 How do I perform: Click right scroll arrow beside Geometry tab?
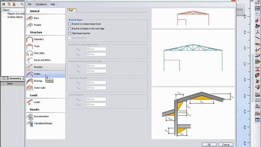[x=6, y=78]
